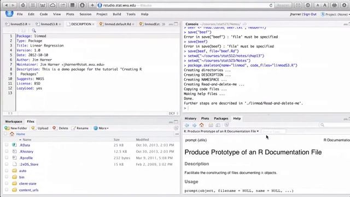The width and height of the screenshot is (350, 197).
Task: Print the help topic icon
Action: coord(211,125)
